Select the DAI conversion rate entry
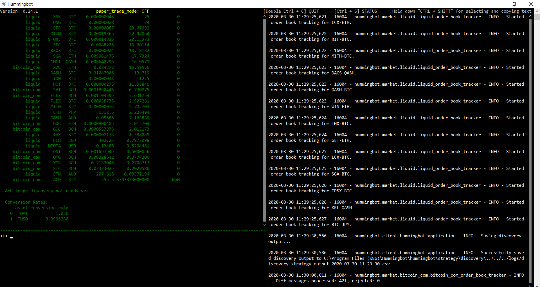The height and width of the screenshot is (287, 540). click(x=39, y=213)
